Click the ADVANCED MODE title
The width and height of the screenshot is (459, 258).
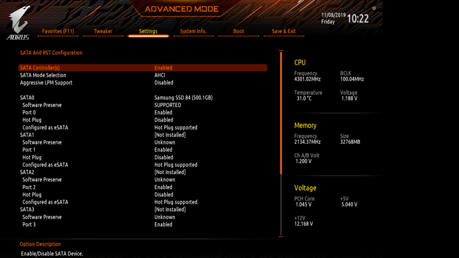182,9
